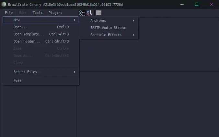Image resolution: width=219 pixels, height=137 pixels.
Task: Choose Open... from the File menu
Action: tap(40, 27)
